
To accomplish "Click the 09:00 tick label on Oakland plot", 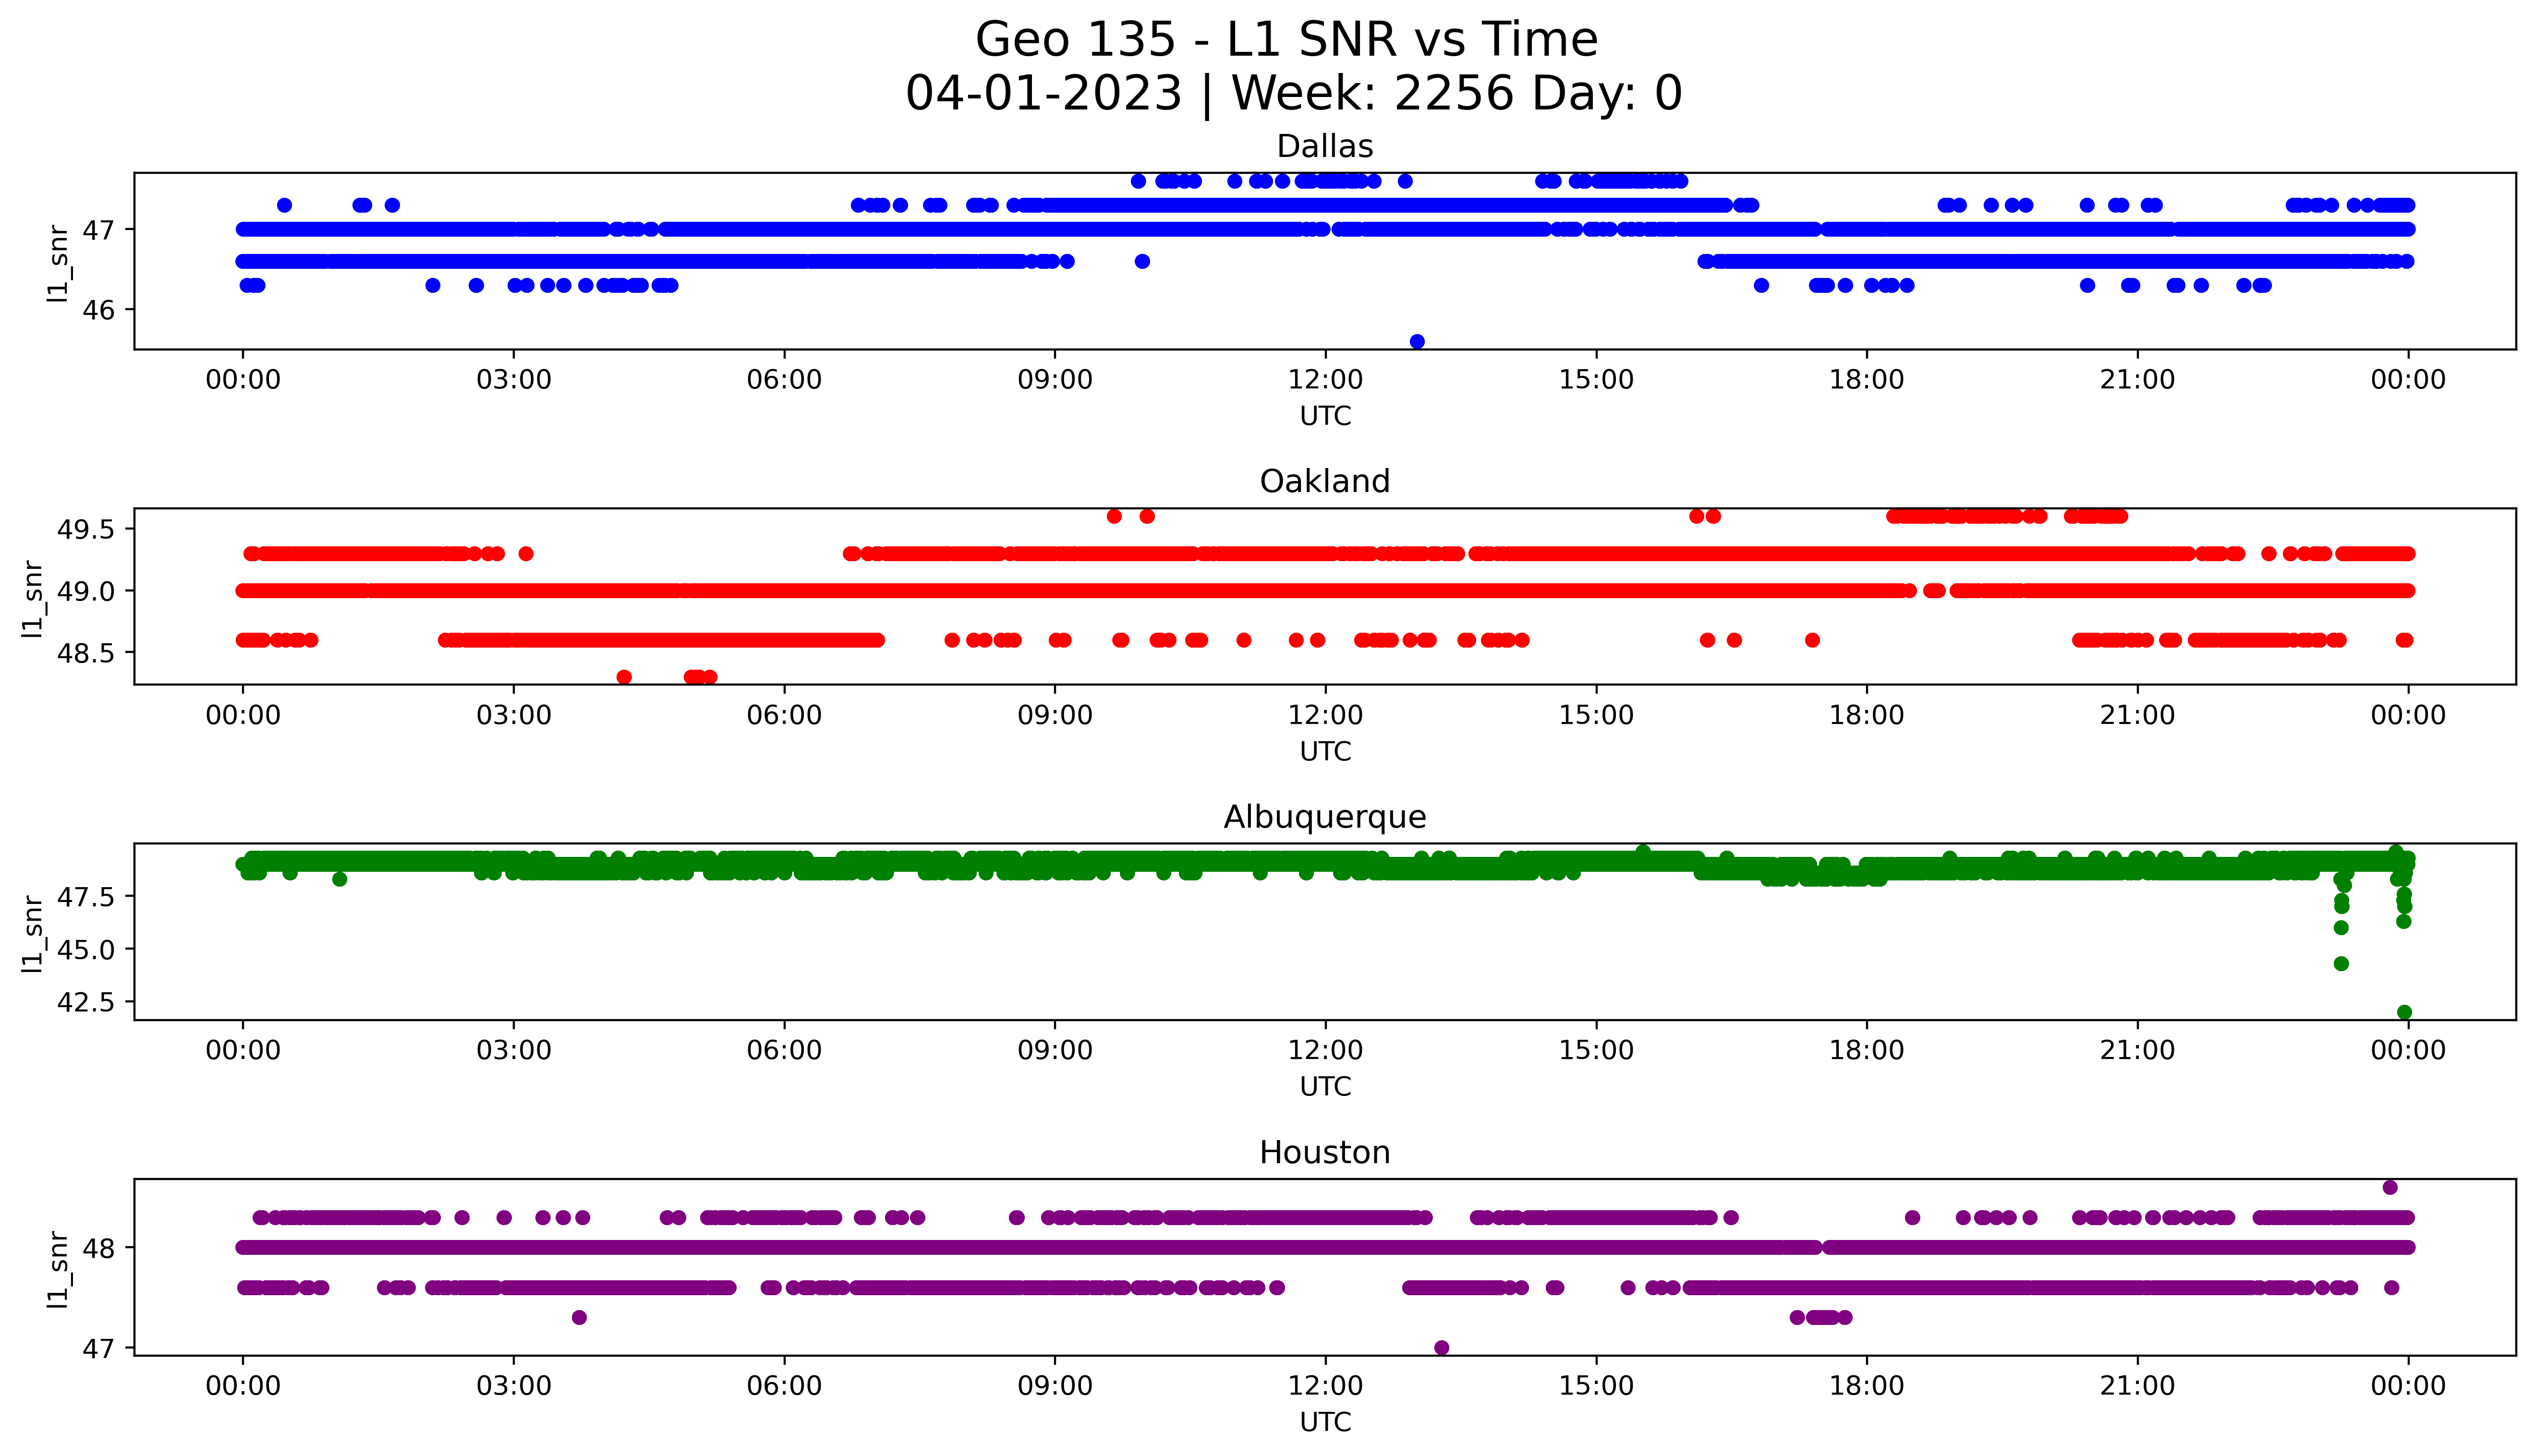I will pos(1055,715).
